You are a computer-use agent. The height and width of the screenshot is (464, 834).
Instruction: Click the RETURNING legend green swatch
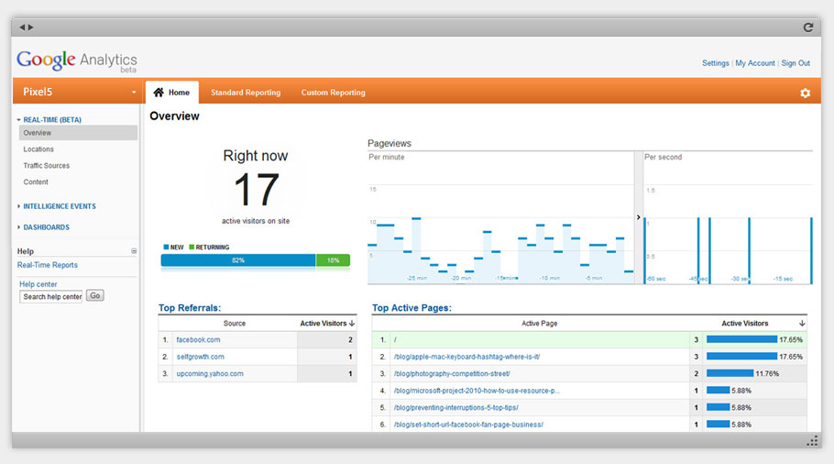click(x=192, y=247)
